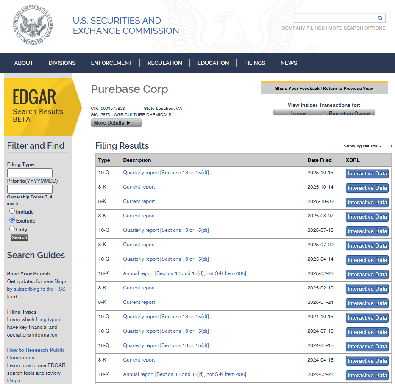The height and width of the screenshot is (384, 395).
Task: Click the SEC seal logo
Action: 32,26
